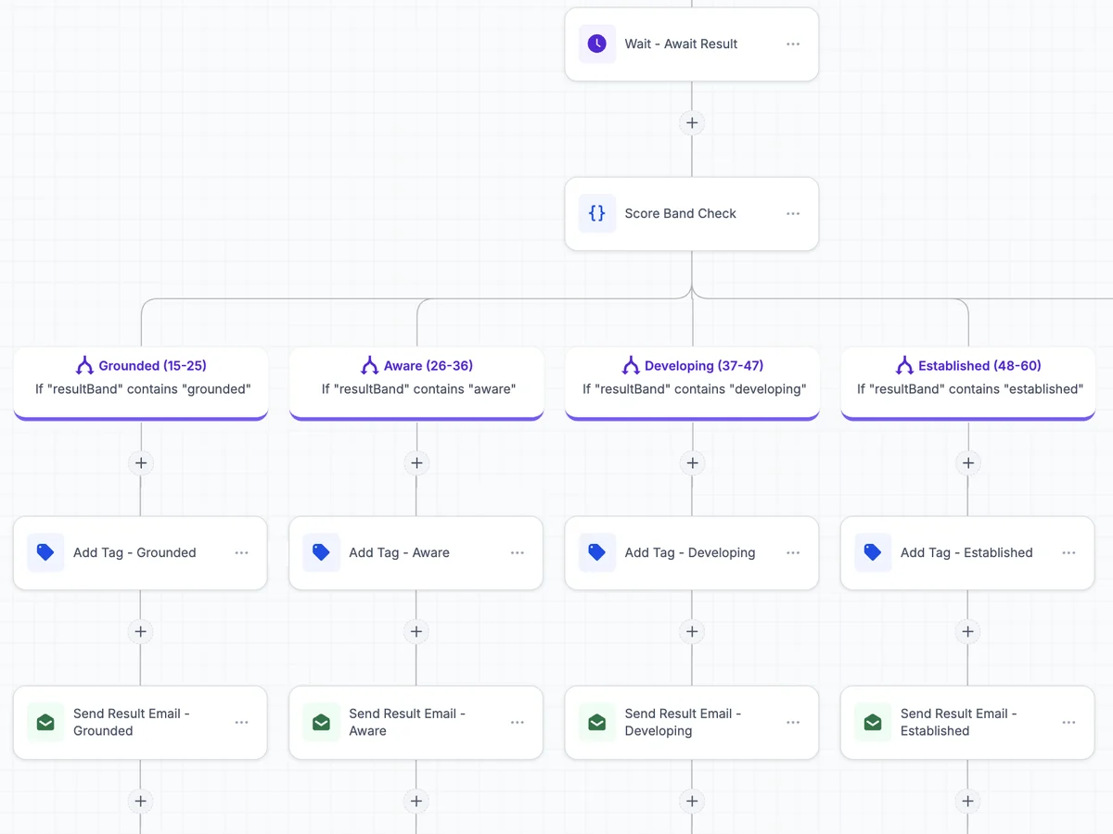Add a step under the Aware branch condition

416,462
